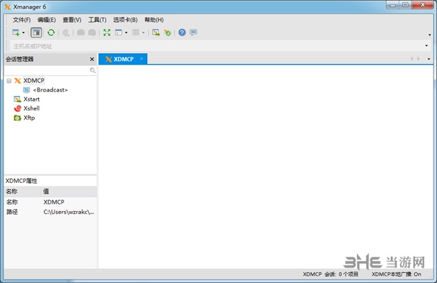The width and height of the screenshot is (437, 283).
Task: Select Xstart in the session tree
Action: [x=32, y=99]
